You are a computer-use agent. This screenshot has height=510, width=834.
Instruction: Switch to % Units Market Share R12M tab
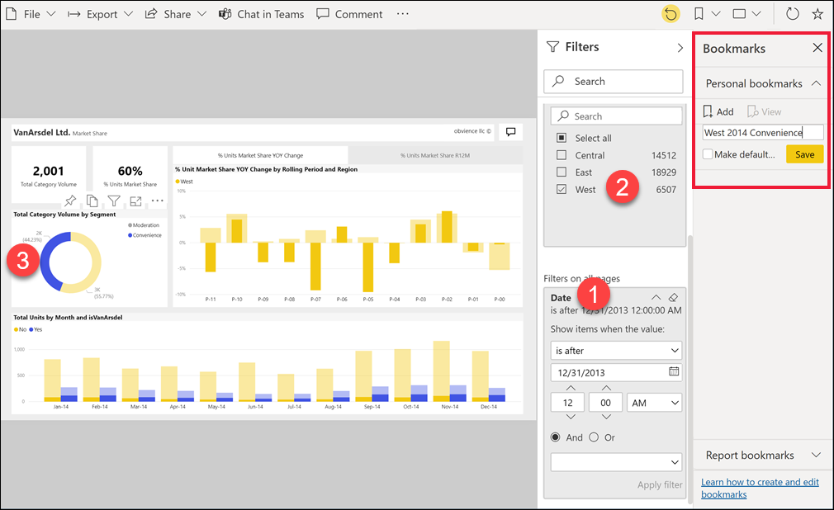point(435,155)
